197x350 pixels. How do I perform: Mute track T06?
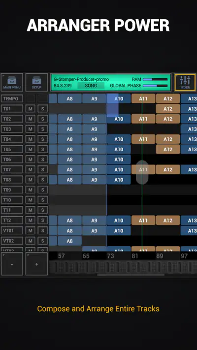tap(31, 159)
